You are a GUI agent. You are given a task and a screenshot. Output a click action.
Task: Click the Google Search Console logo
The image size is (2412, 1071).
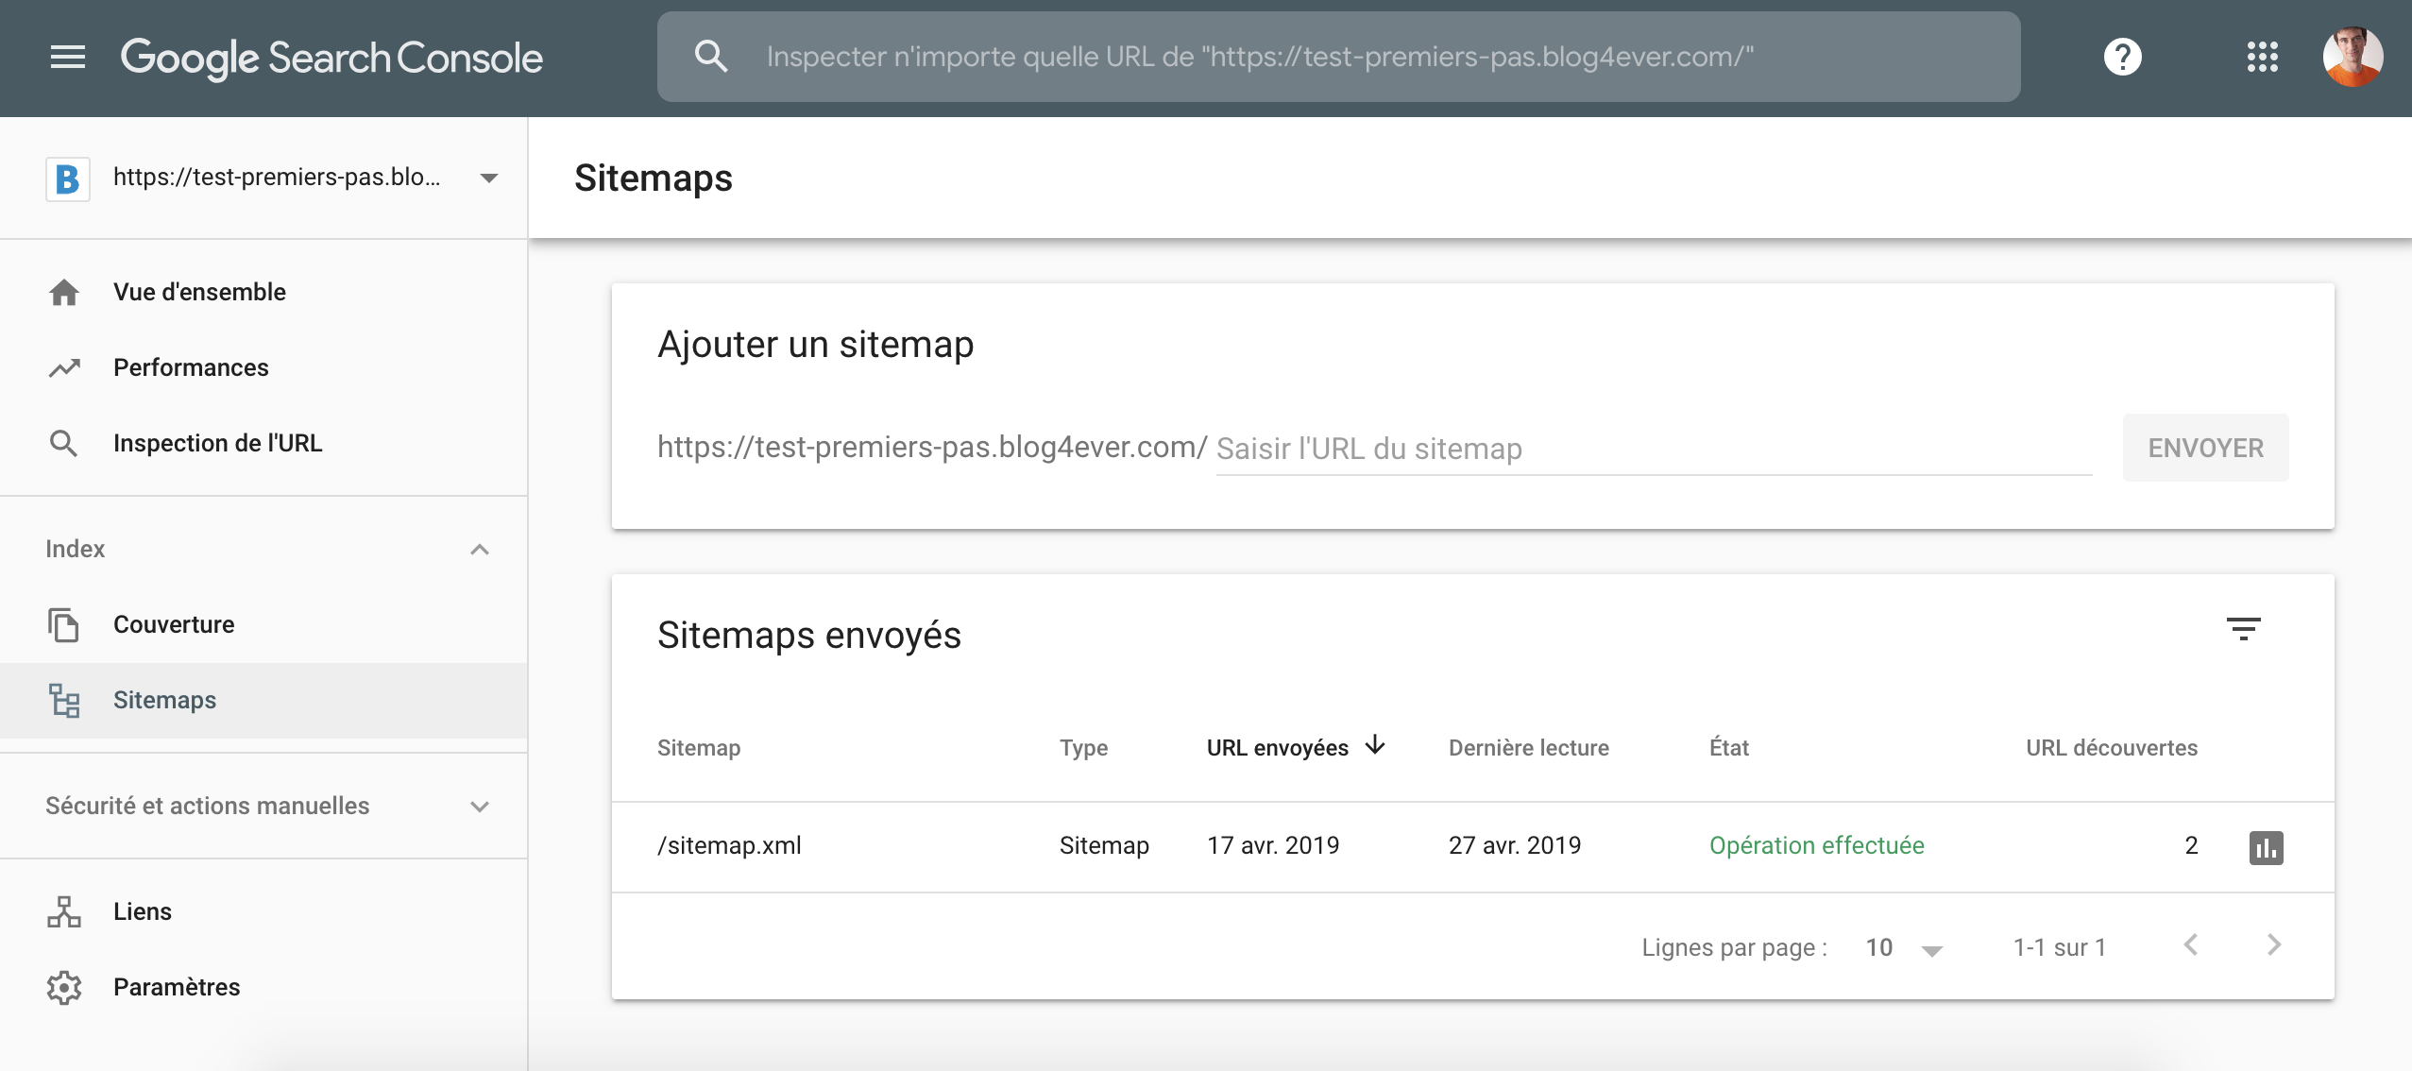coord(331,59)
